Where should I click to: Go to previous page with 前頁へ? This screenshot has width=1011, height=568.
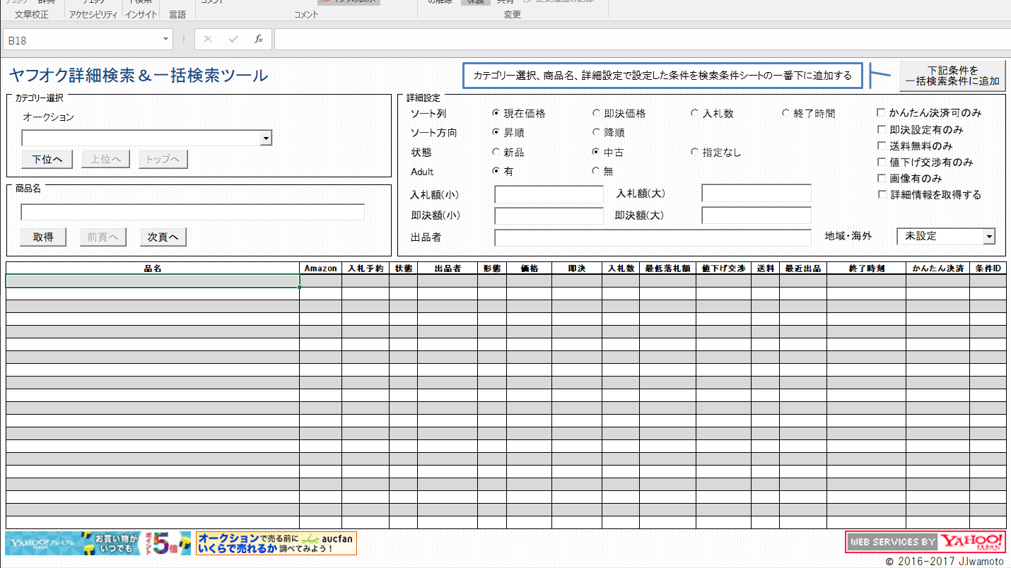tap(103, 237)
